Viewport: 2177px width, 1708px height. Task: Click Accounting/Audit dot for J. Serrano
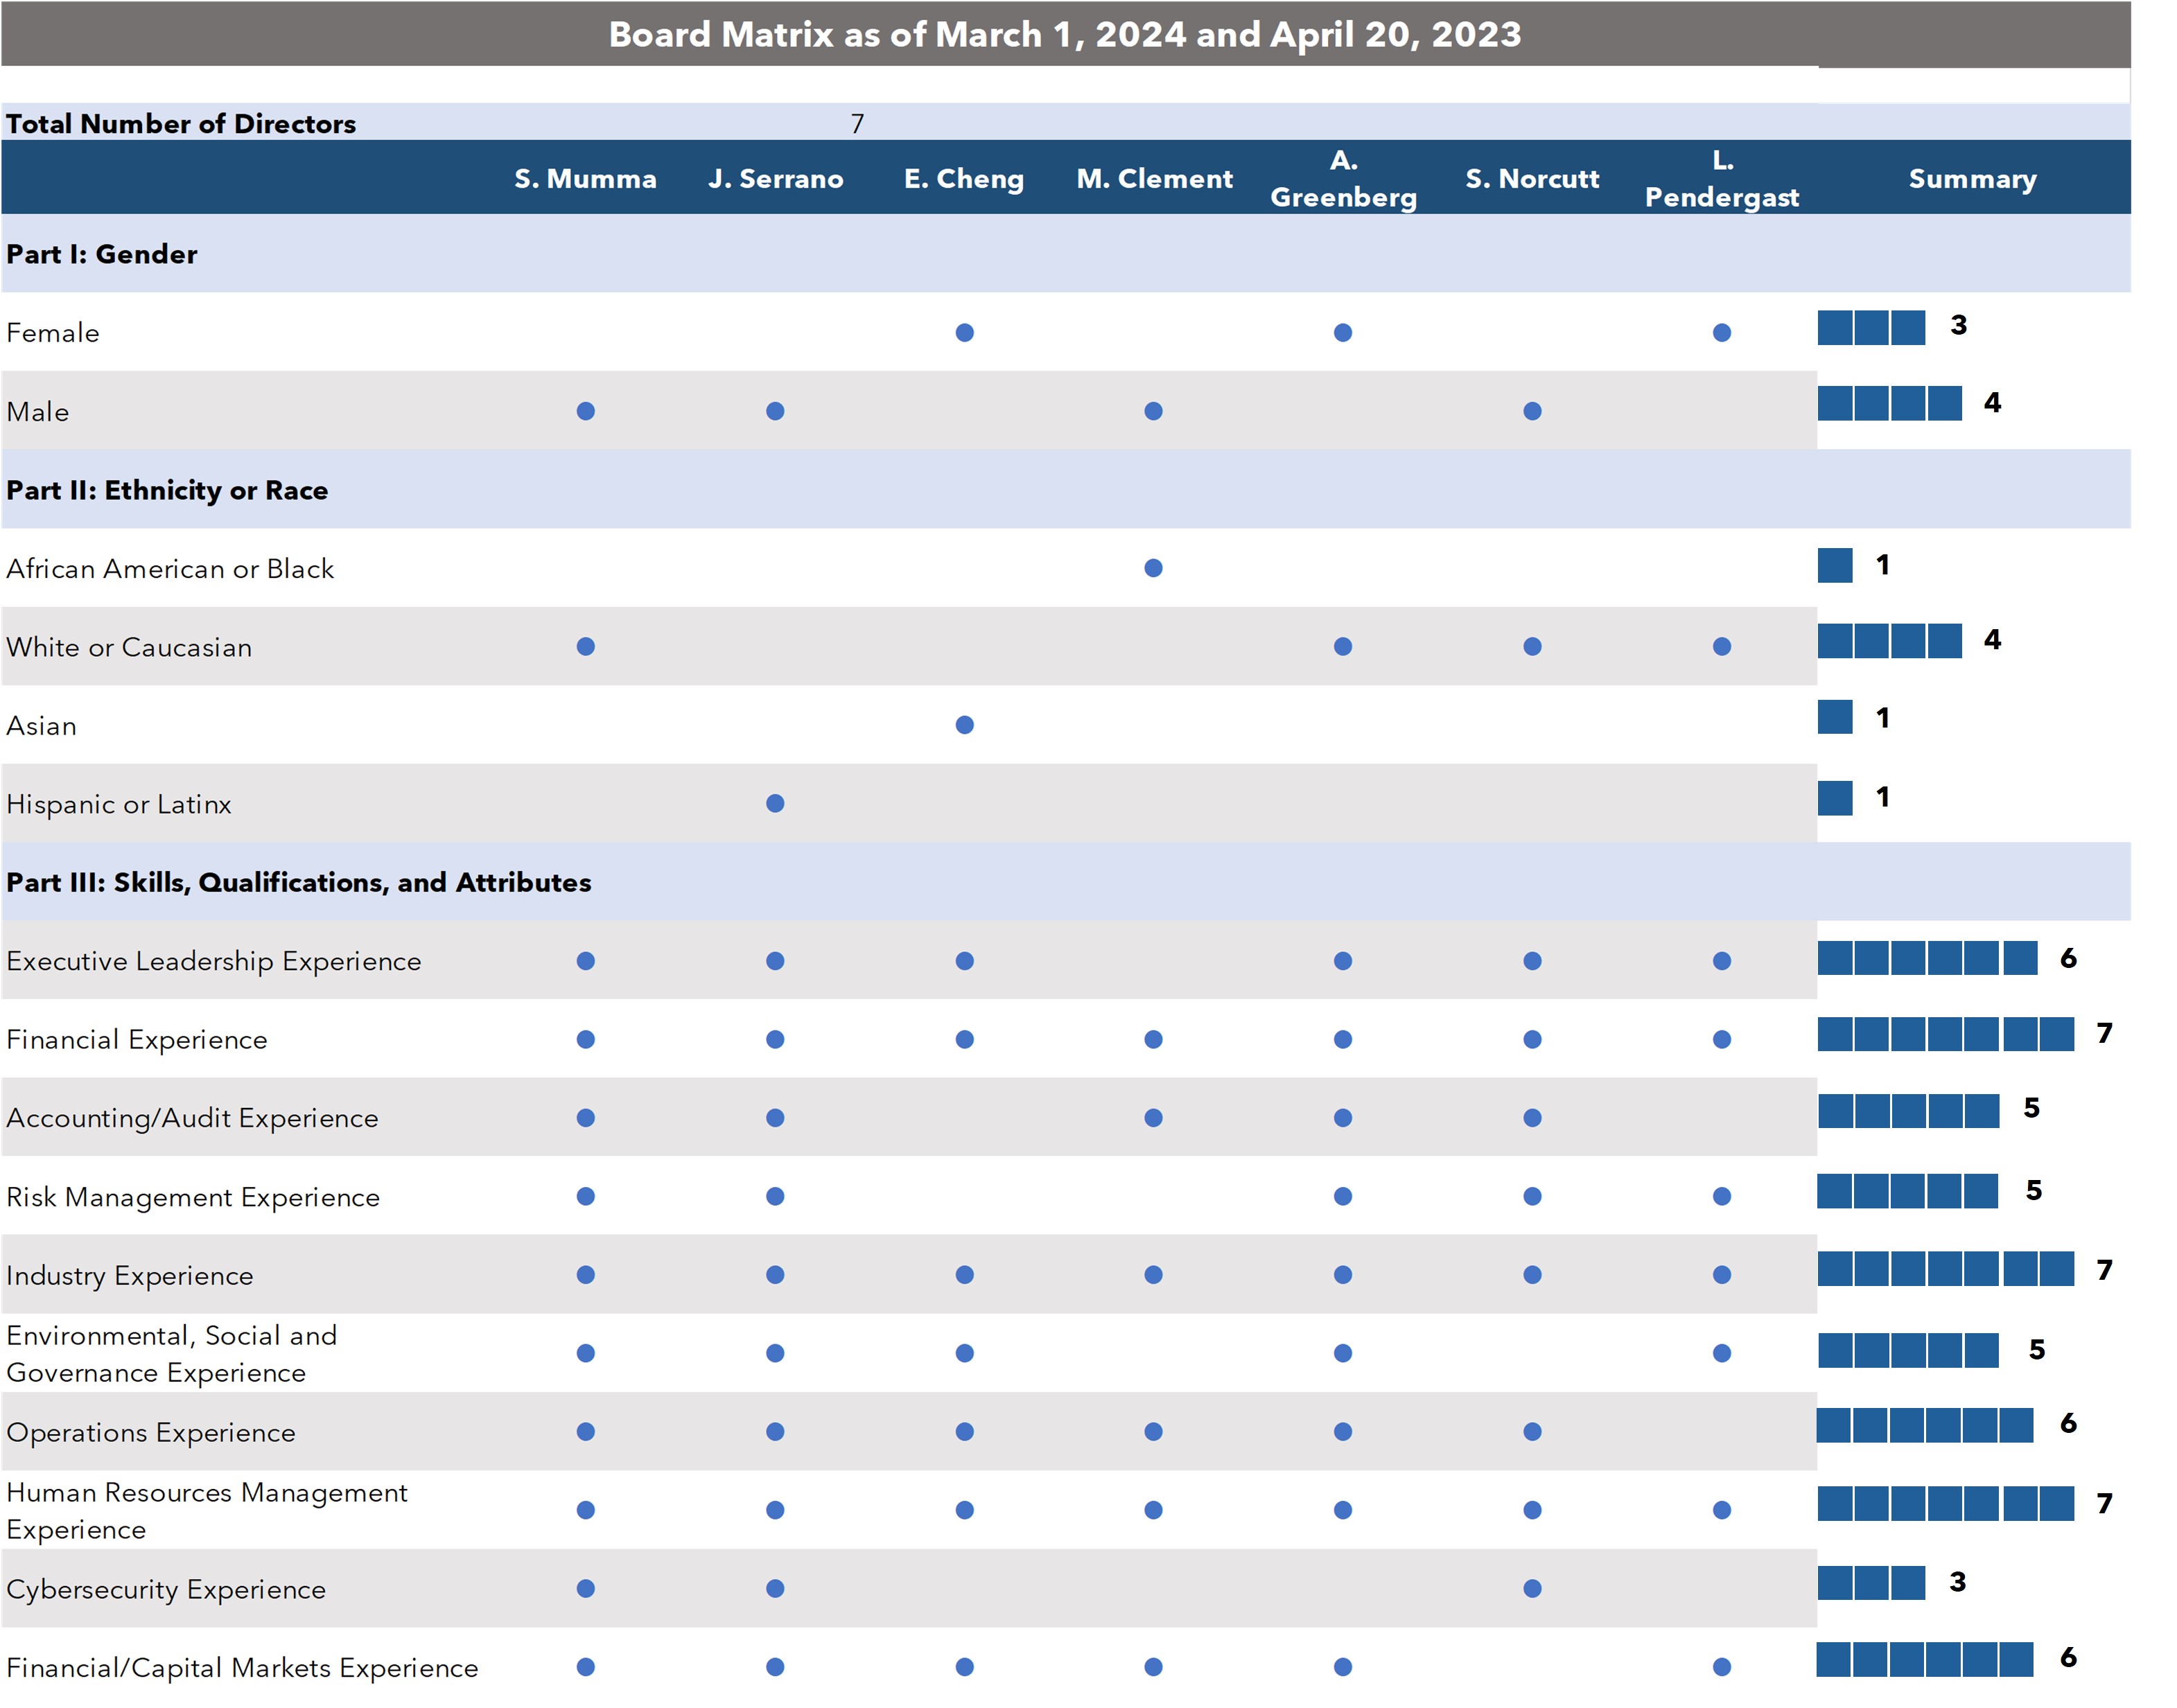[775, 1118]
